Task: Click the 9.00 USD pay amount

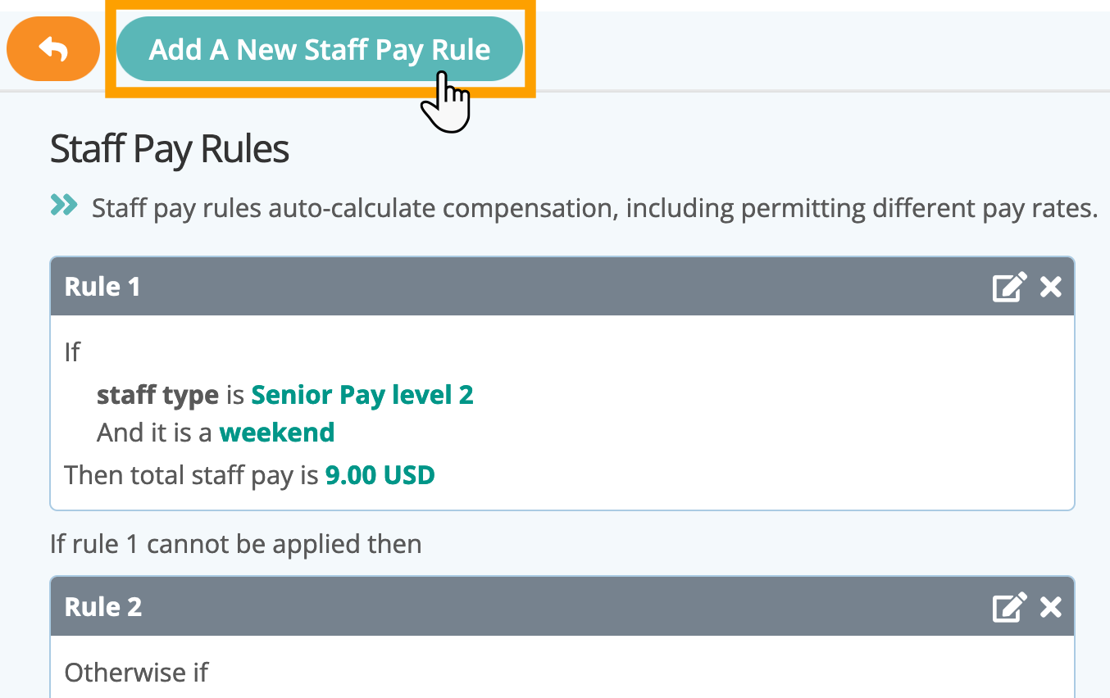Action: click(380, 474)
